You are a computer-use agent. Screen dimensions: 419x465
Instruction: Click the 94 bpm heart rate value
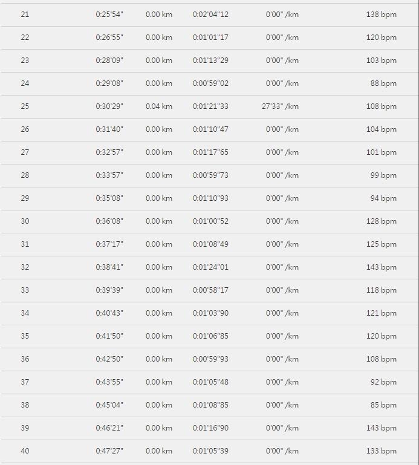383,198
